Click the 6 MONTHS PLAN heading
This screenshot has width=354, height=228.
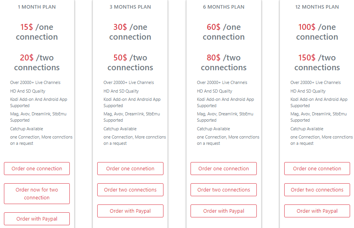(x=223, y=7)
